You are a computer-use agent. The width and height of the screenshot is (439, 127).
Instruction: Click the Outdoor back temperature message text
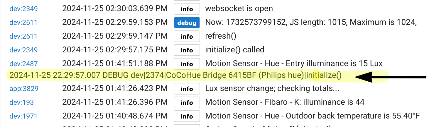coord(313,116)
